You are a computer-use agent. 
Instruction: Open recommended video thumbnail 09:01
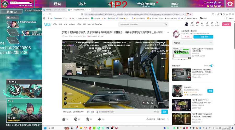click(x=181, y=119)
